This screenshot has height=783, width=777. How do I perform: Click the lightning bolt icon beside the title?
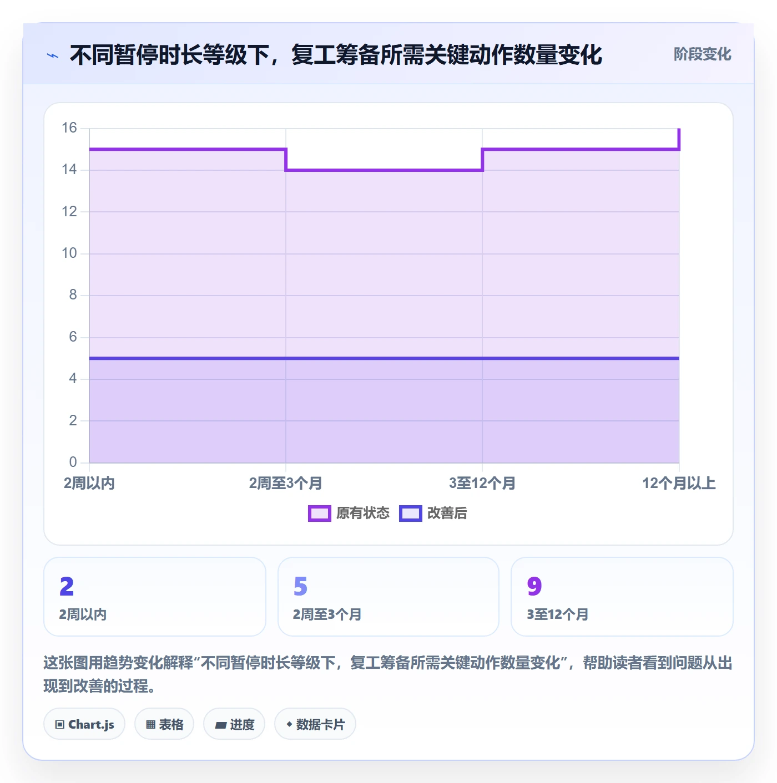pyautogui.click(x=53, y=55)
